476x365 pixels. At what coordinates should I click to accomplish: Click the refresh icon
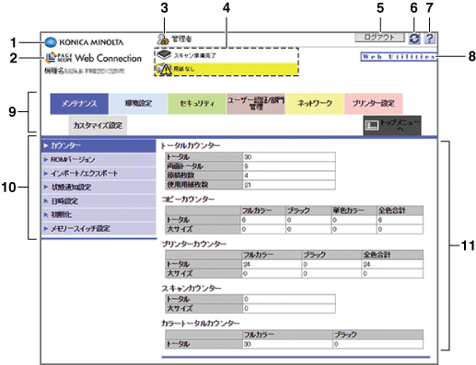414,39
